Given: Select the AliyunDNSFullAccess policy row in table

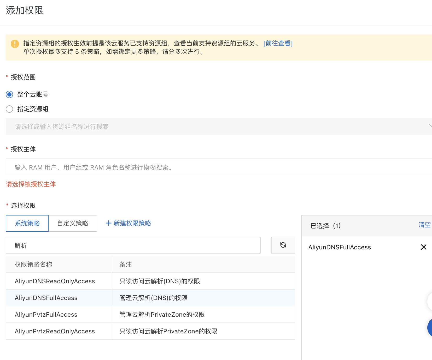Looking at the screenshot, I should (150, 298).
